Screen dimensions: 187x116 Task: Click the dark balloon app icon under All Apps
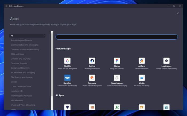pos(67,107)
